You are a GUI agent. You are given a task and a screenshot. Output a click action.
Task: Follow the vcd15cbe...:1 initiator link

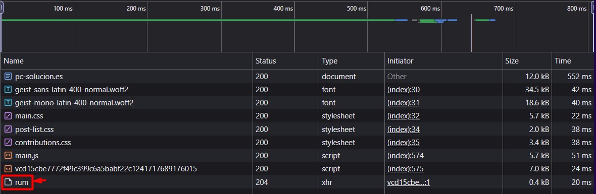point(409,182)
